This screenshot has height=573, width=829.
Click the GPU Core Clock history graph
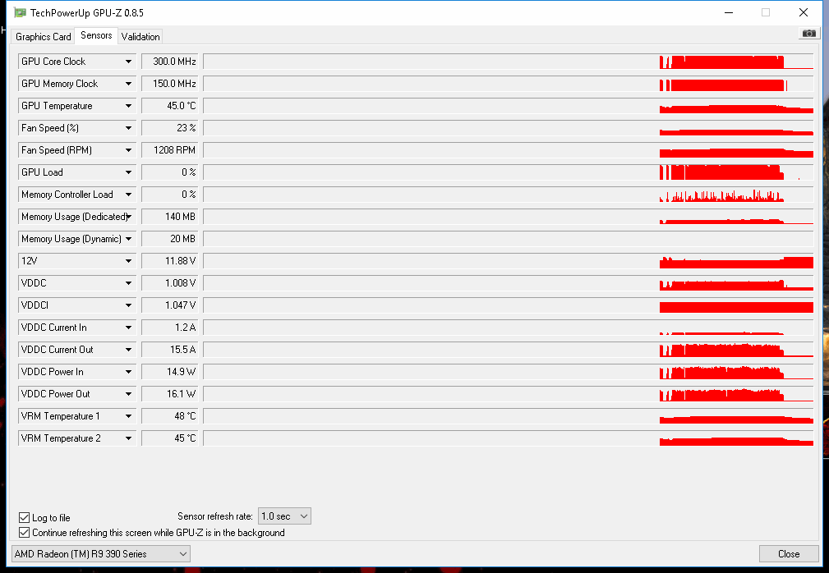[x=509, y=62]
